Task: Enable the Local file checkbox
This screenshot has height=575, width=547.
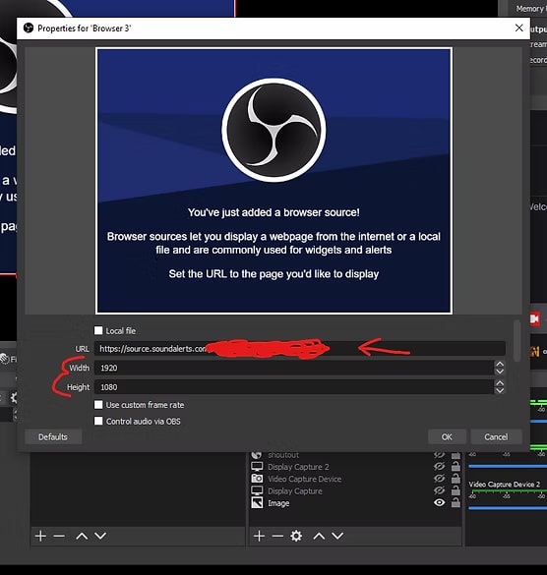Action: (x=98, y=331)
